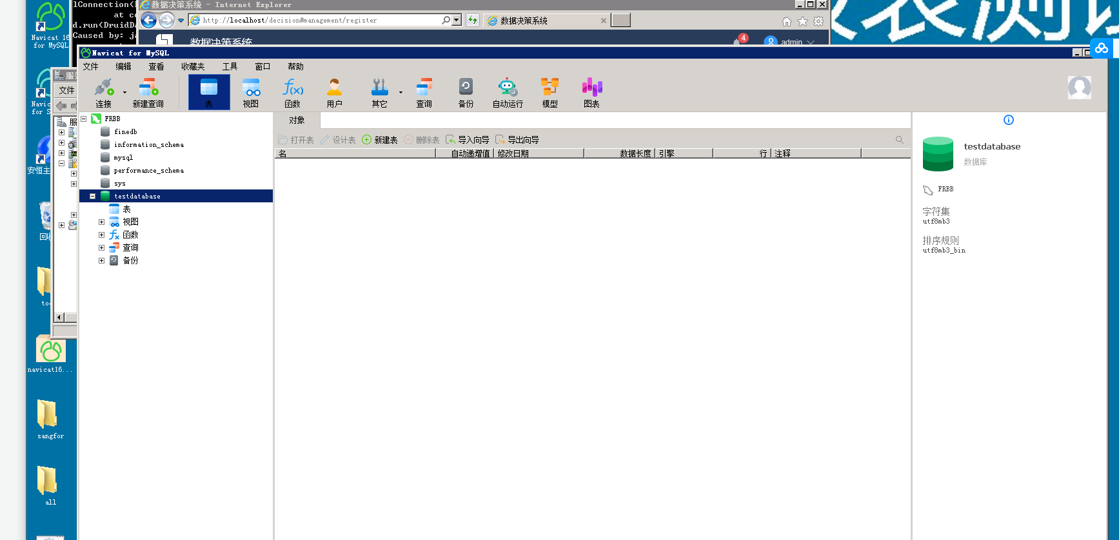
Task: Click the search magnifier in object toolbar
Action: [899, 140]
